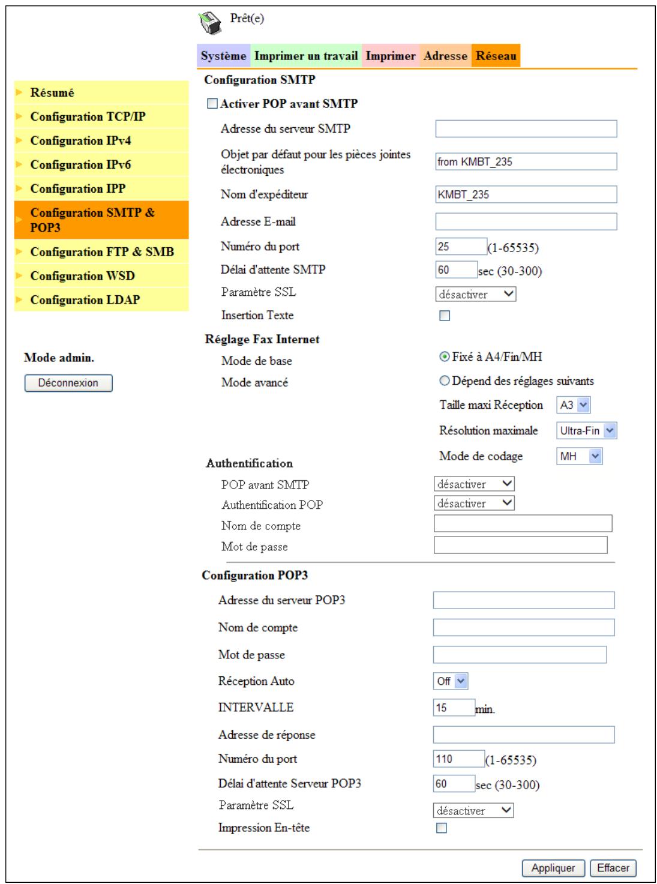Open the Mode de codage dropdown
The width and height of the screenshot is (657, 884).
tap(580, 456)
